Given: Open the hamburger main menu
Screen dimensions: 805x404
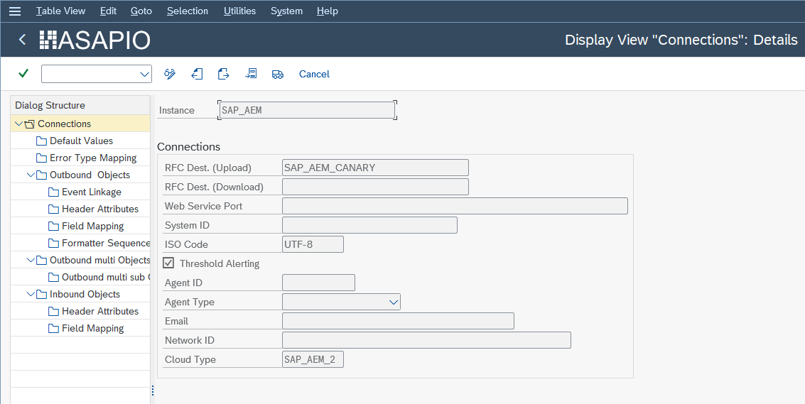Looking at the screenshot, I should [x=15, y=11].
